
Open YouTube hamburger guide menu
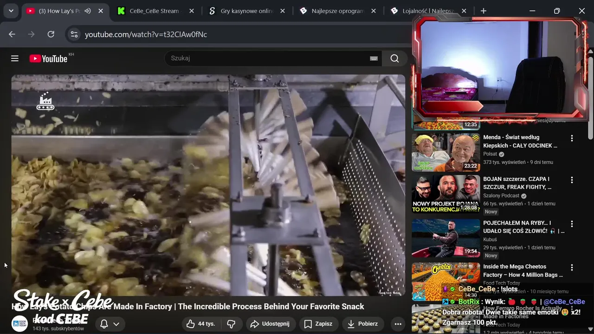(x=15, y=58)
